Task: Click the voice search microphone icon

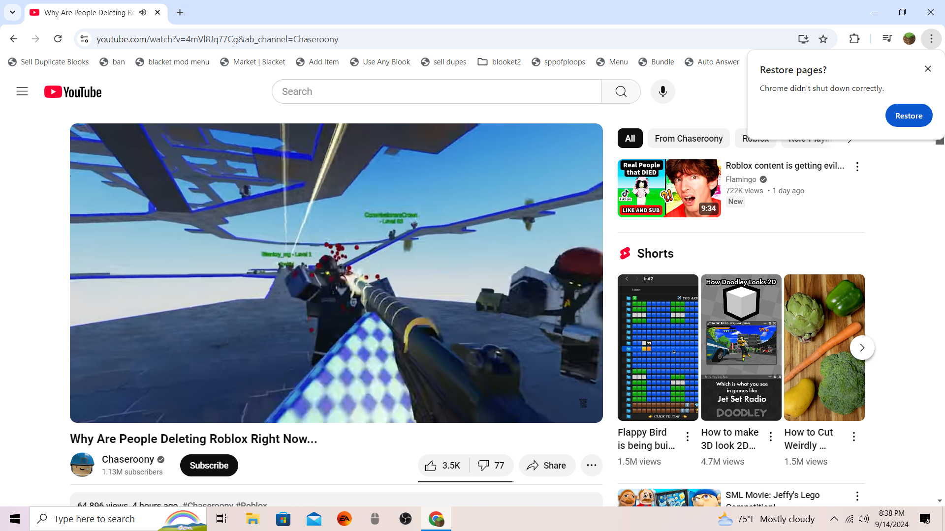Action: pyautogui.click(x=662, y=91)
